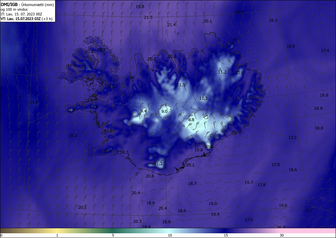Image resolution: width=336 pixels, height=238 pixels.
Task: Click the '18.3' value label
Action: [273, 20]
